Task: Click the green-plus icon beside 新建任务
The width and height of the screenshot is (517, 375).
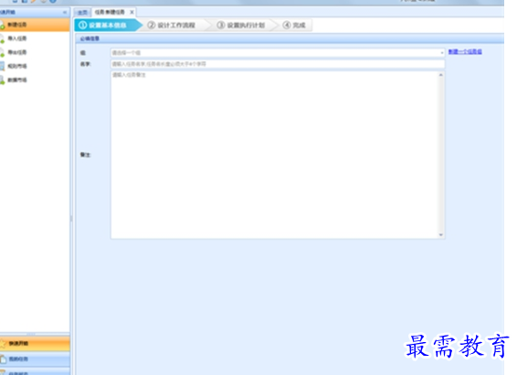Action: pos(3,25)
